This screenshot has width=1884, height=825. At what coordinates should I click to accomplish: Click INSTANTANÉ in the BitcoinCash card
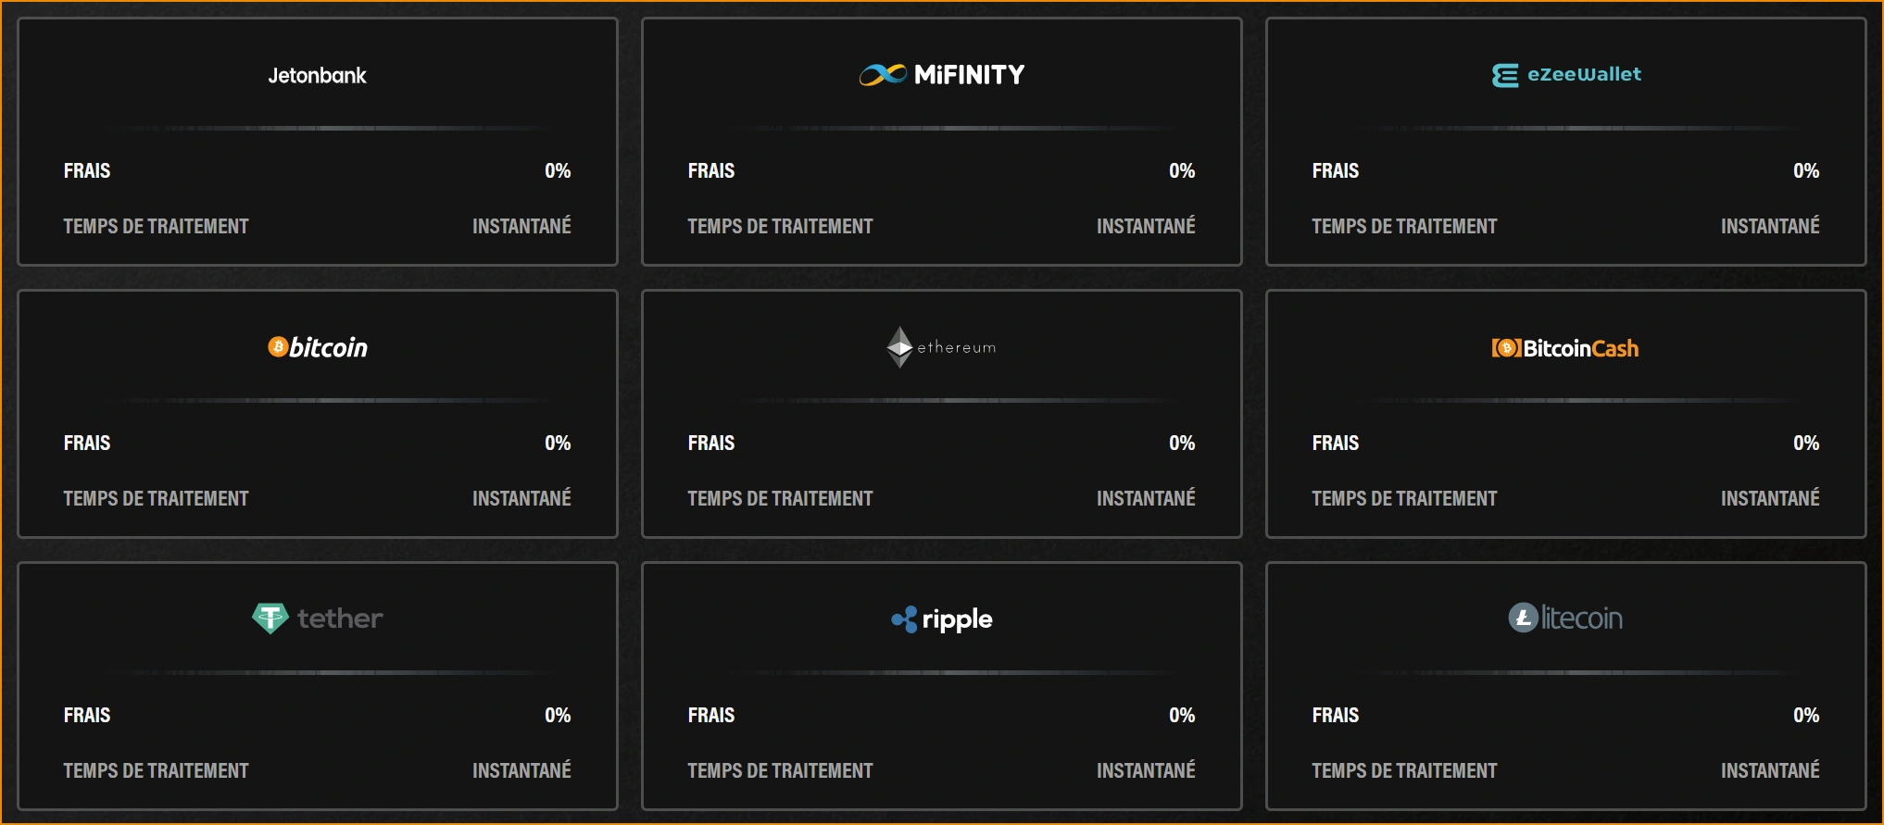pyautogui.click(x=1769, y=498)
